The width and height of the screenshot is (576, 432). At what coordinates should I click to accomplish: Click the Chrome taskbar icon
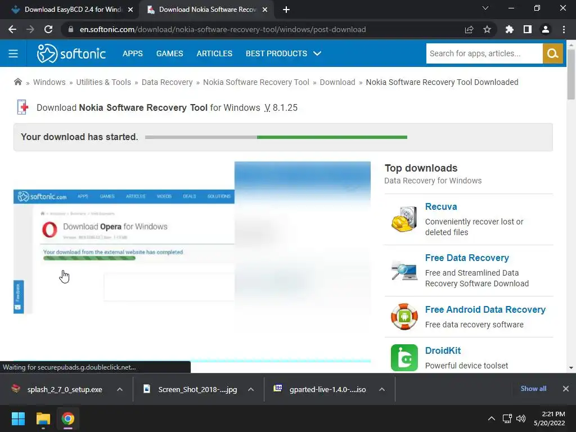pos(67,418)
